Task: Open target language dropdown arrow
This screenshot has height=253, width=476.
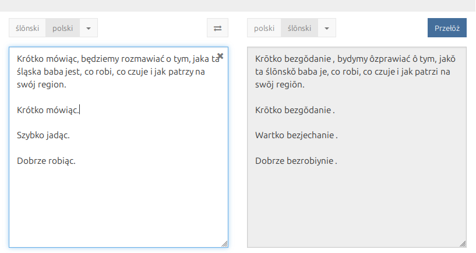Action: (x=327, y=28)
